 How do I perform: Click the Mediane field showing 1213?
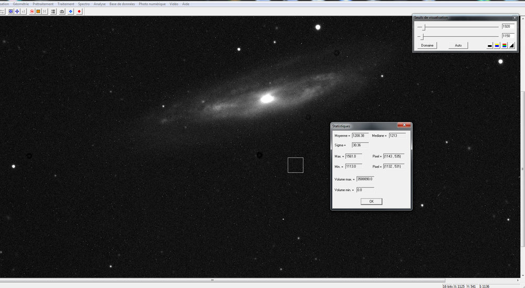point(397,136)
